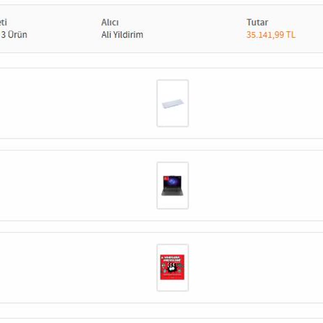323x323 pixels.
Task: Click empty space left of book thumbnail
Action: pyautogui.click(x=76, y=267)
